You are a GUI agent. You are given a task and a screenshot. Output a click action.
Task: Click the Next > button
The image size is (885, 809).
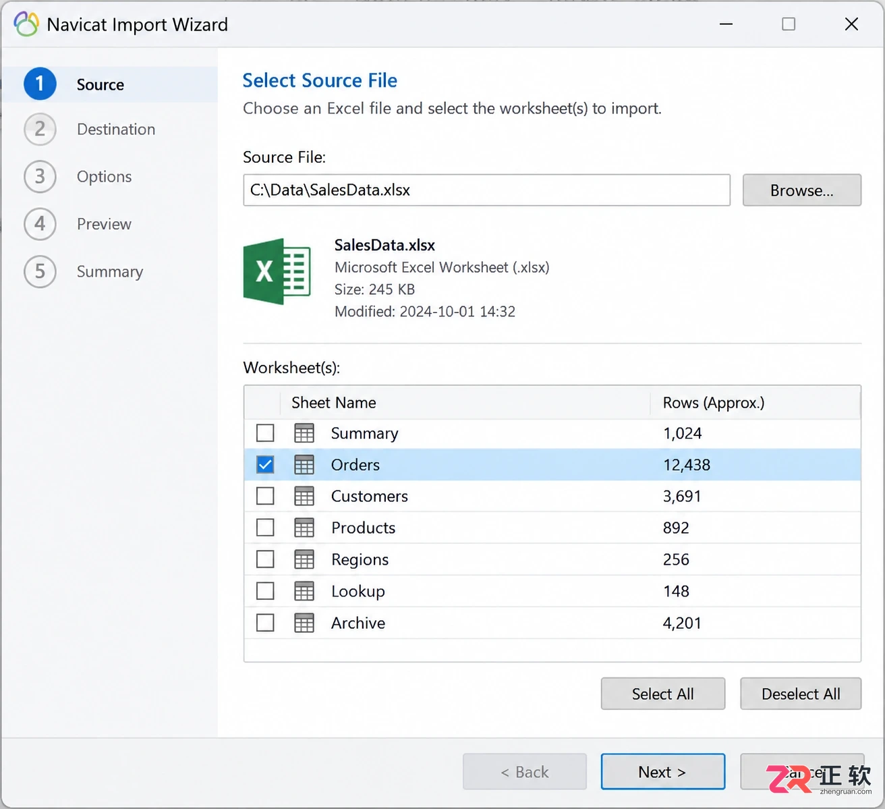663,772
